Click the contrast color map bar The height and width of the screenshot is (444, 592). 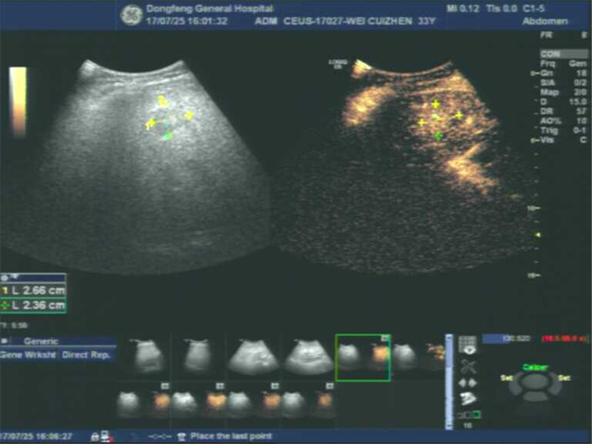pos(18,101)
